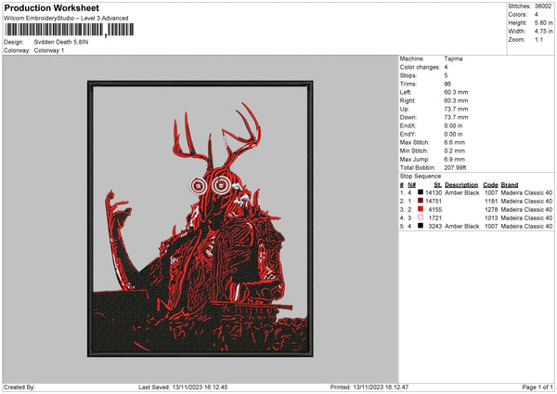Click the Code column header
The image size is (557, 394).
click(x=490, y=184)
